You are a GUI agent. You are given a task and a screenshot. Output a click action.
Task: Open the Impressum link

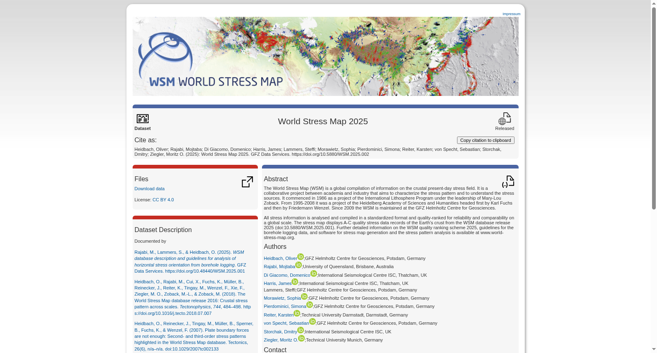coord(511,14)
